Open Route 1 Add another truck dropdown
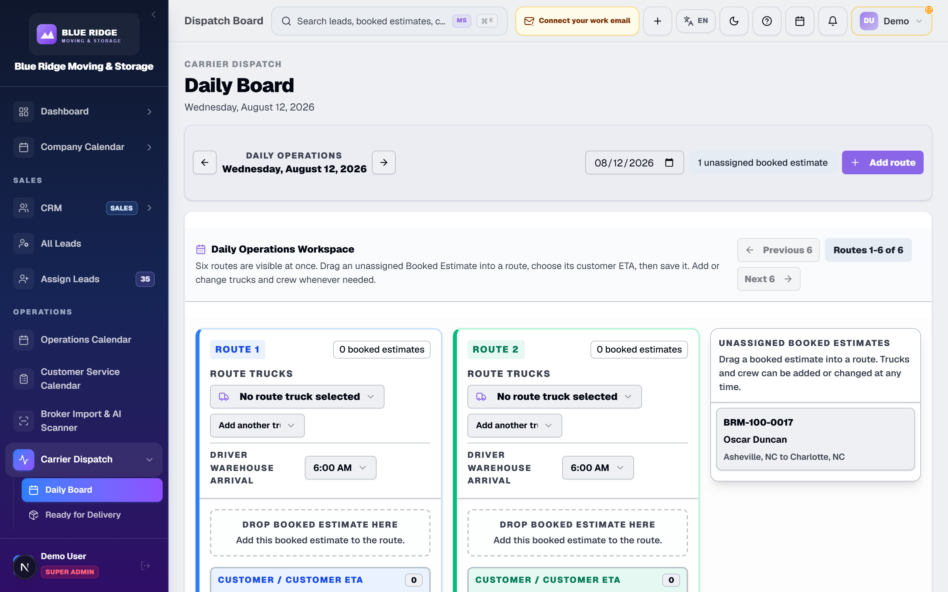Viewport: 948px width, 592px height. 257,426
